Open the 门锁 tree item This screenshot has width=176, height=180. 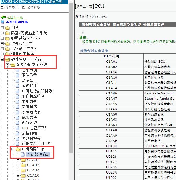[15, 28]
